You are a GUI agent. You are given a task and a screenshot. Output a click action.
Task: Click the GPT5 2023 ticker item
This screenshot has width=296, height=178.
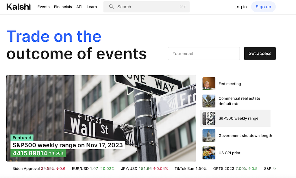pos(235,168)
